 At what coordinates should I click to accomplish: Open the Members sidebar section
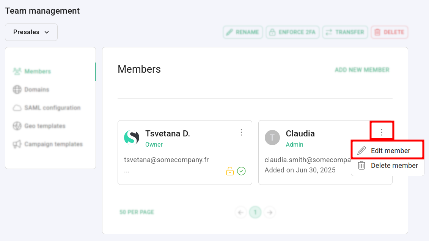[38, 71]
